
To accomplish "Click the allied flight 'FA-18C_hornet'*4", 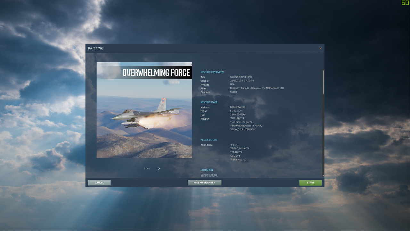I will (240, 149).
